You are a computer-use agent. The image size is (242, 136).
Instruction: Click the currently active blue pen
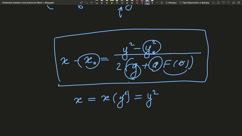147,2
